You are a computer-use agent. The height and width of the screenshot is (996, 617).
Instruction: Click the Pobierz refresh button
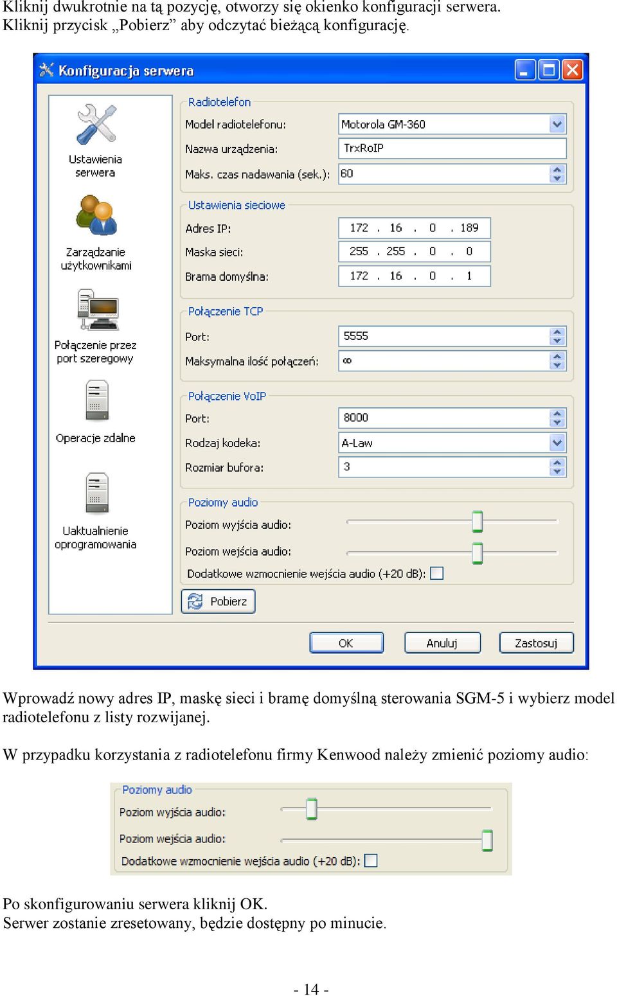click(219, 601)
